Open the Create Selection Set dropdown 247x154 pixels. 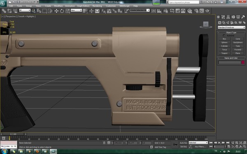click(x=140, y=10)
